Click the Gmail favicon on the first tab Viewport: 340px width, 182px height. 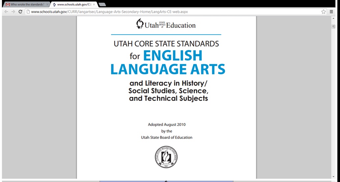(x=8, y=4)
